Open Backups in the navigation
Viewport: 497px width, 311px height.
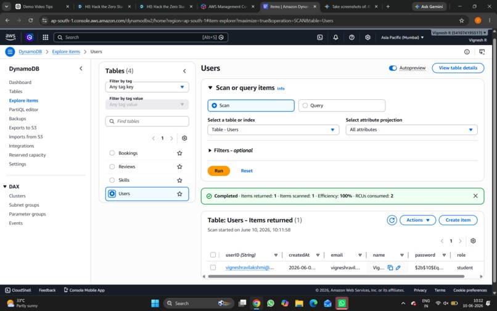(x=17, y=118)
